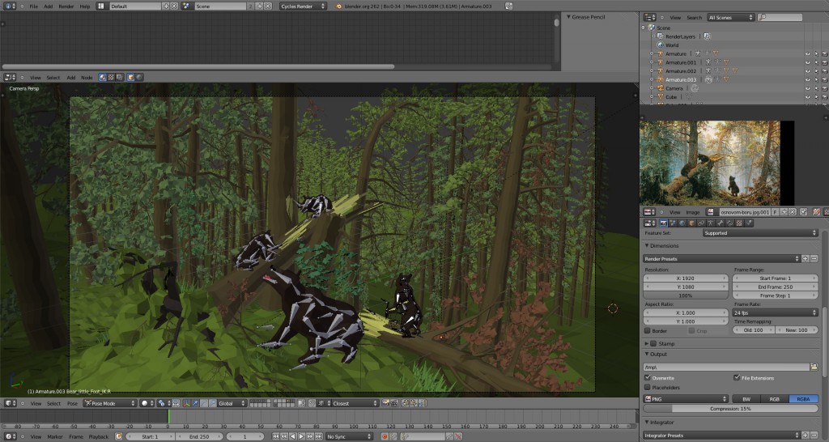Toggle the File Extensions checkbox
Image resolution: width=829 pixels, height=442 pixels.
pos(737,378)
